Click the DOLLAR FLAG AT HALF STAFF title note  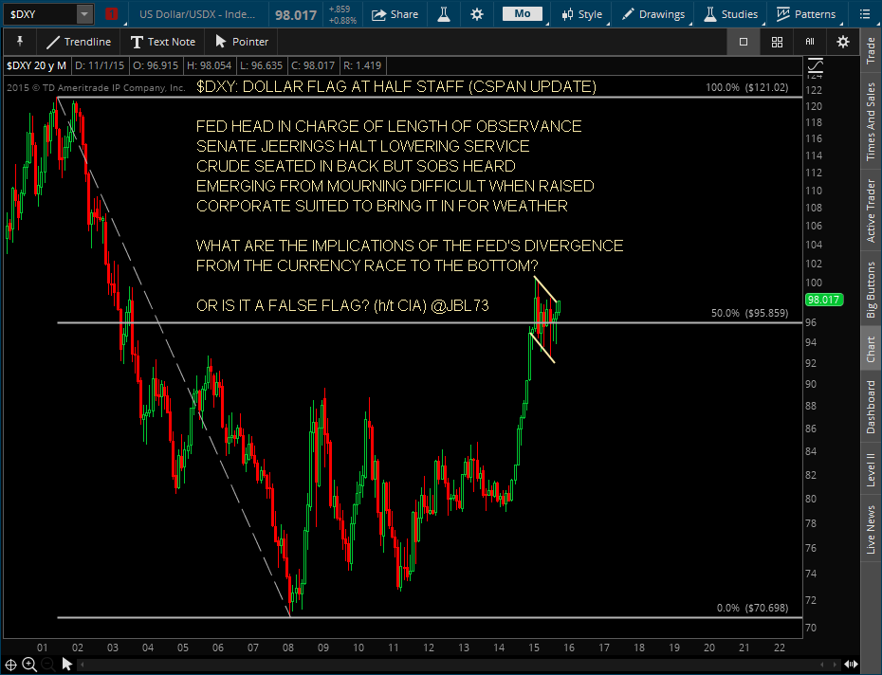[x=396, y=86]
